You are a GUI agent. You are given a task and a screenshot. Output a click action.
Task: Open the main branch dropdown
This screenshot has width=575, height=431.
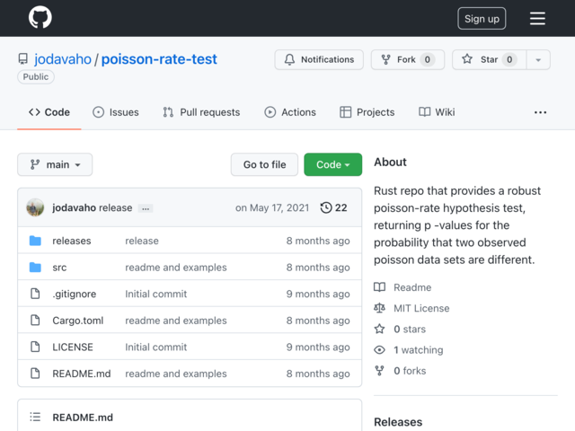[55, 164]
